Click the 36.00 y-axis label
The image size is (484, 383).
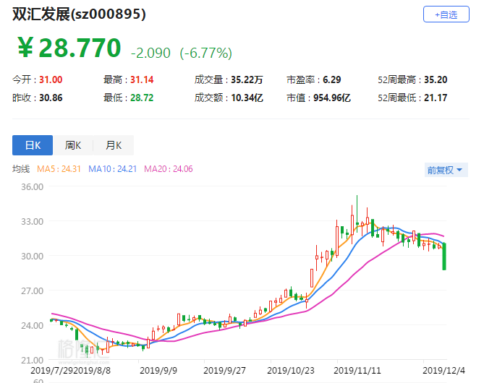32,187
